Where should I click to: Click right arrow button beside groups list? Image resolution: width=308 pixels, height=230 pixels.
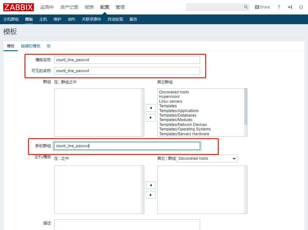point(150,118)
